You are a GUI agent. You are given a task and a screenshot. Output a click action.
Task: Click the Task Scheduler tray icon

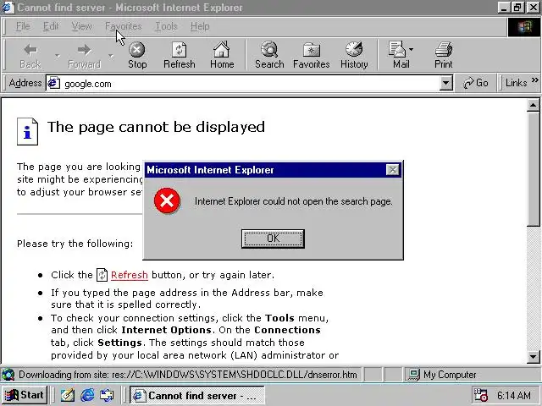[480, 395]
